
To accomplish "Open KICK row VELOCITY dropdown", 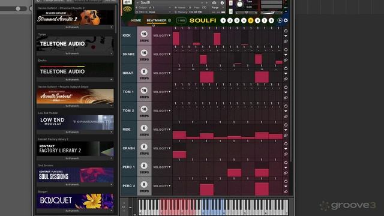I will click(162, 35).
